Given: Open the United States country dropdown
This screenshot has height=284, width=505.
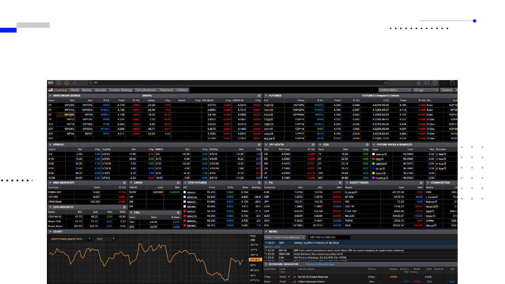Looking at the screenshot, I should point(395,90).
